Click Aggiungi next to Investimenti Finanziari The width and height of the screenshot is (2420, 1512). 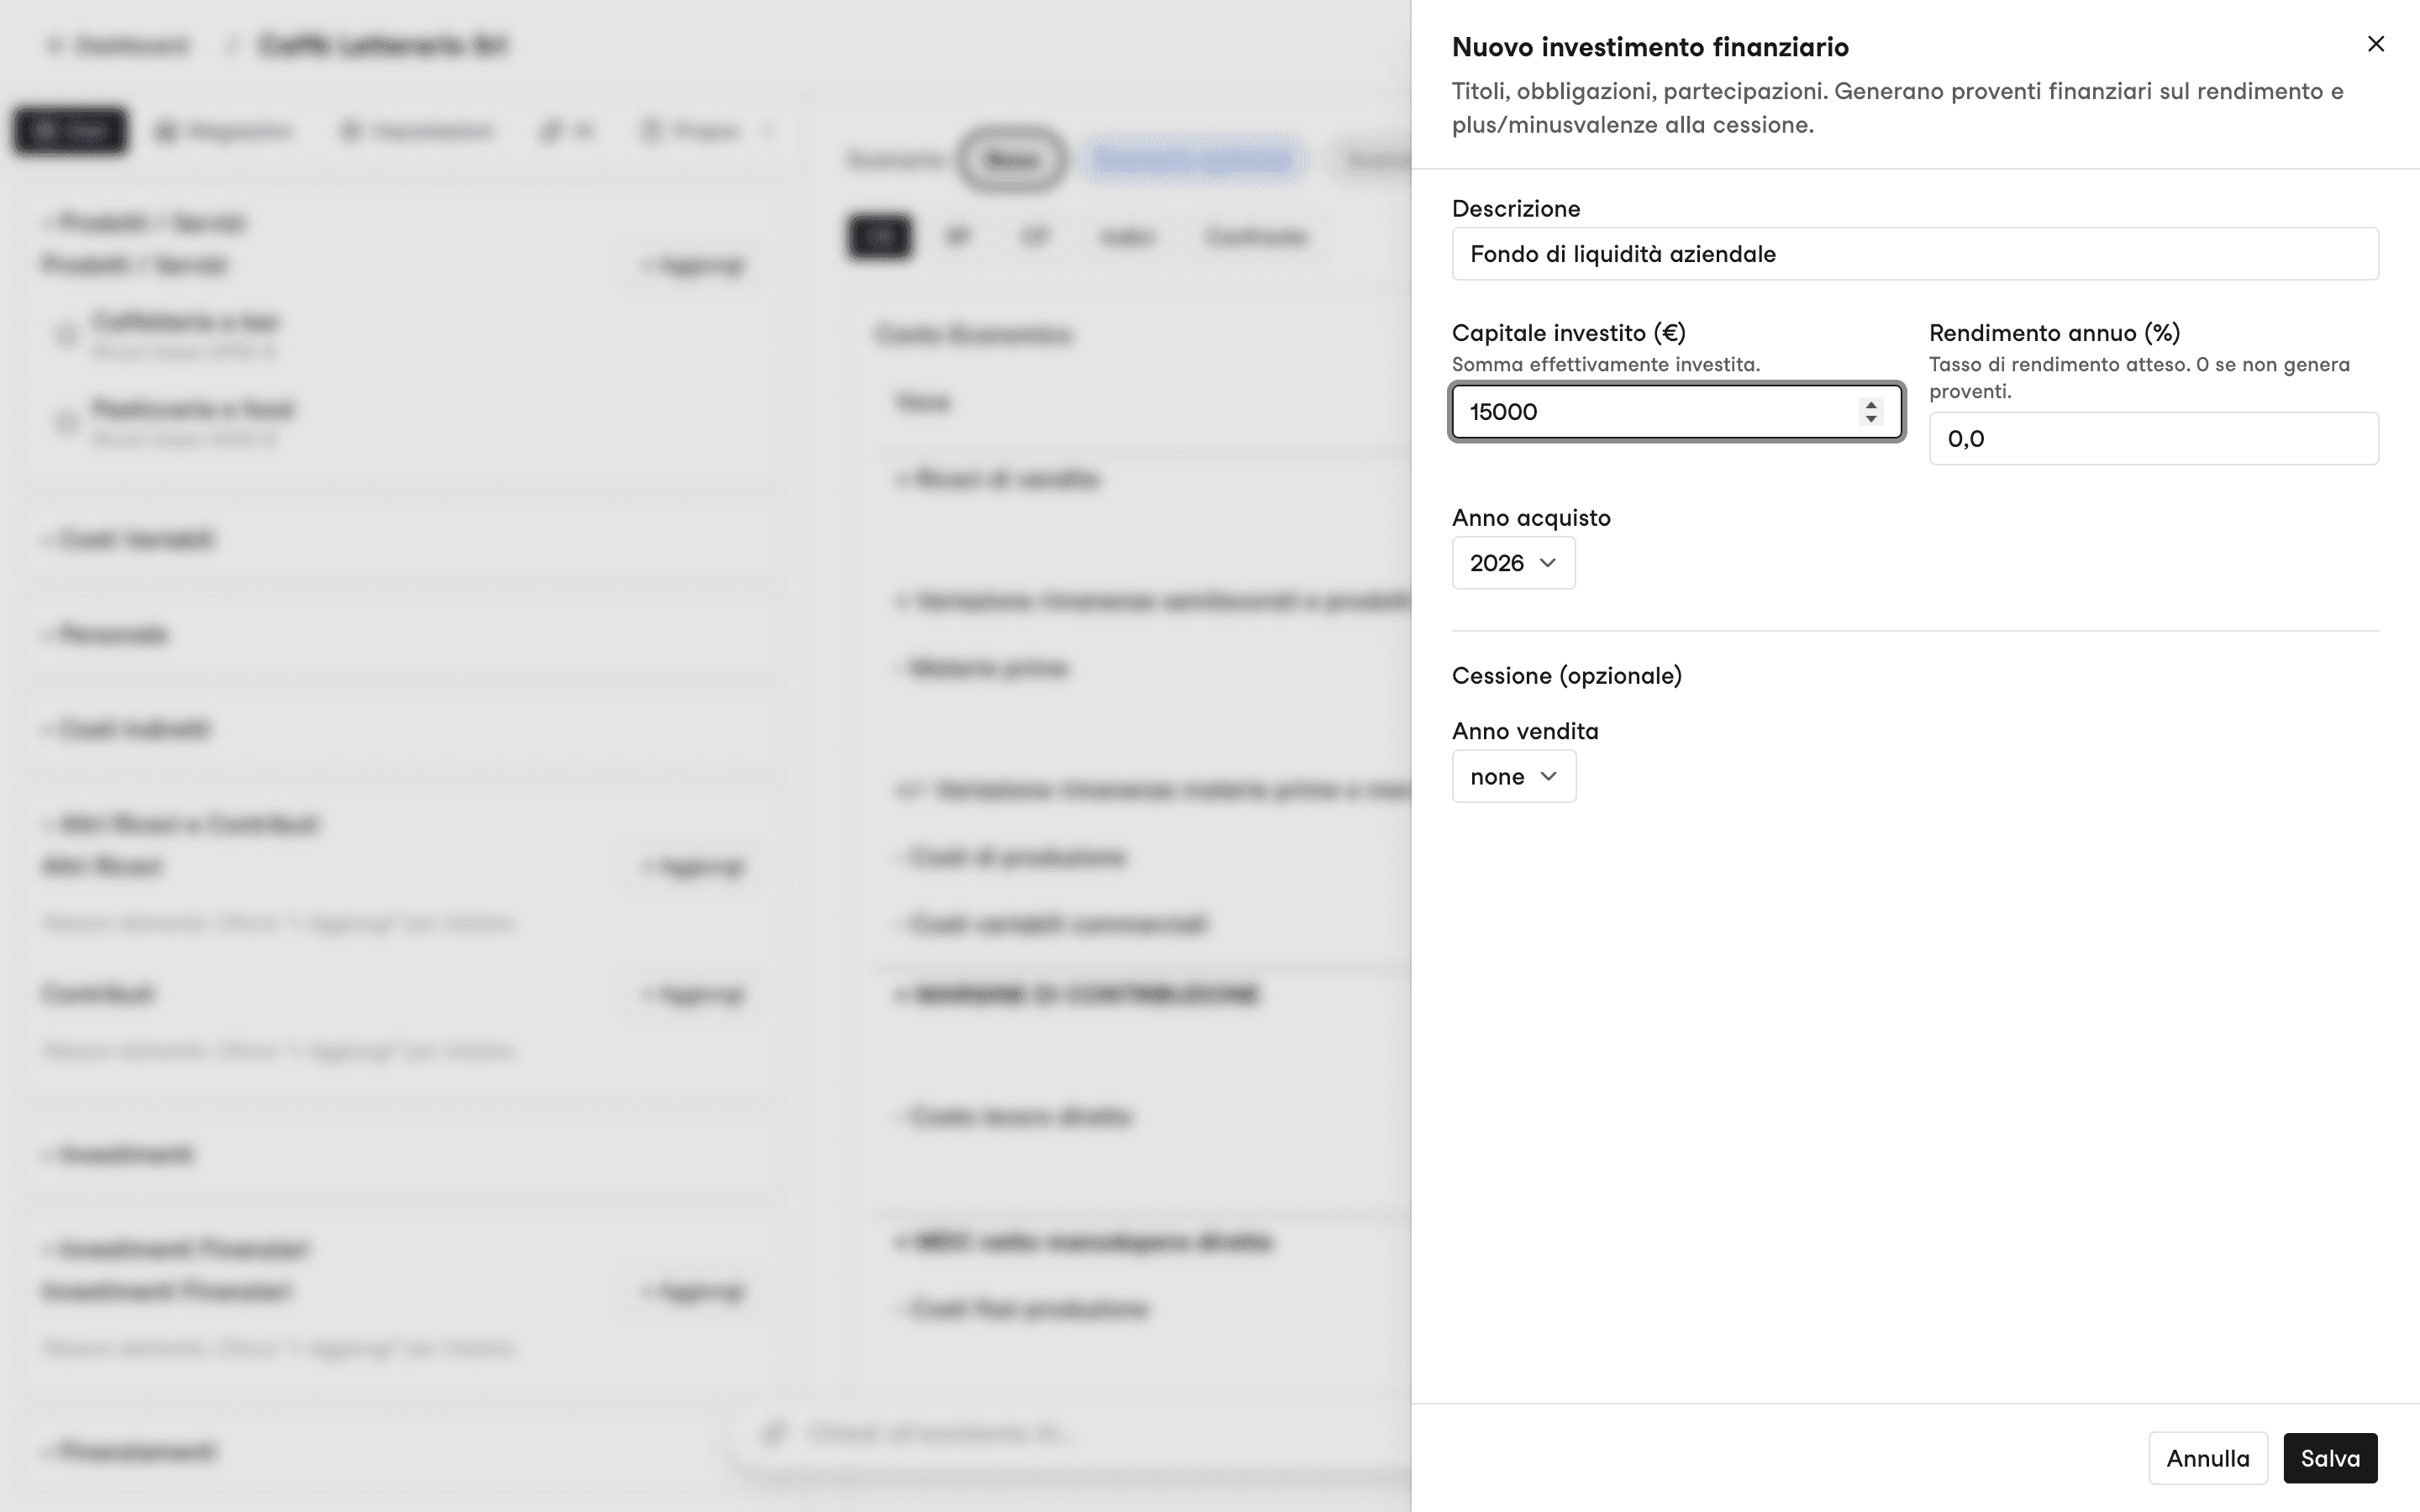[694, 1292]
